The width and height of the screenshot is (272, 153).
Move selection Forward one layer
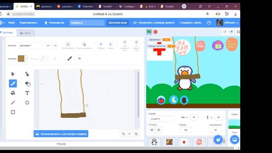click(101, 45)
